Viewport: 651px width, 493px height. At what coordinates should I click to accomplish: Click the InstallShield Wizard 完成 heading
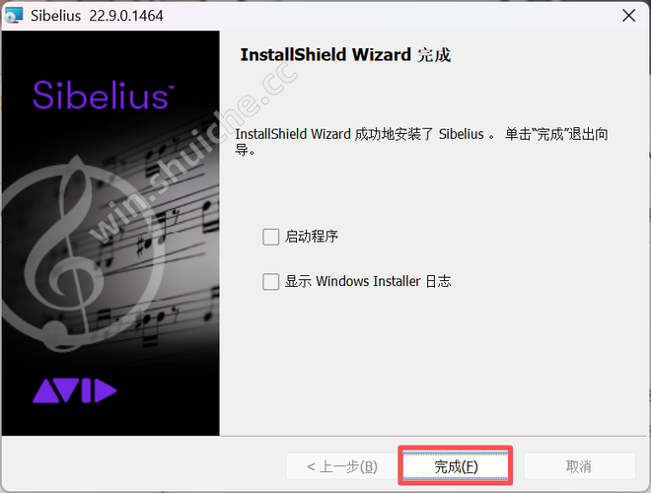pyautogui.click(x=345, y=55)
